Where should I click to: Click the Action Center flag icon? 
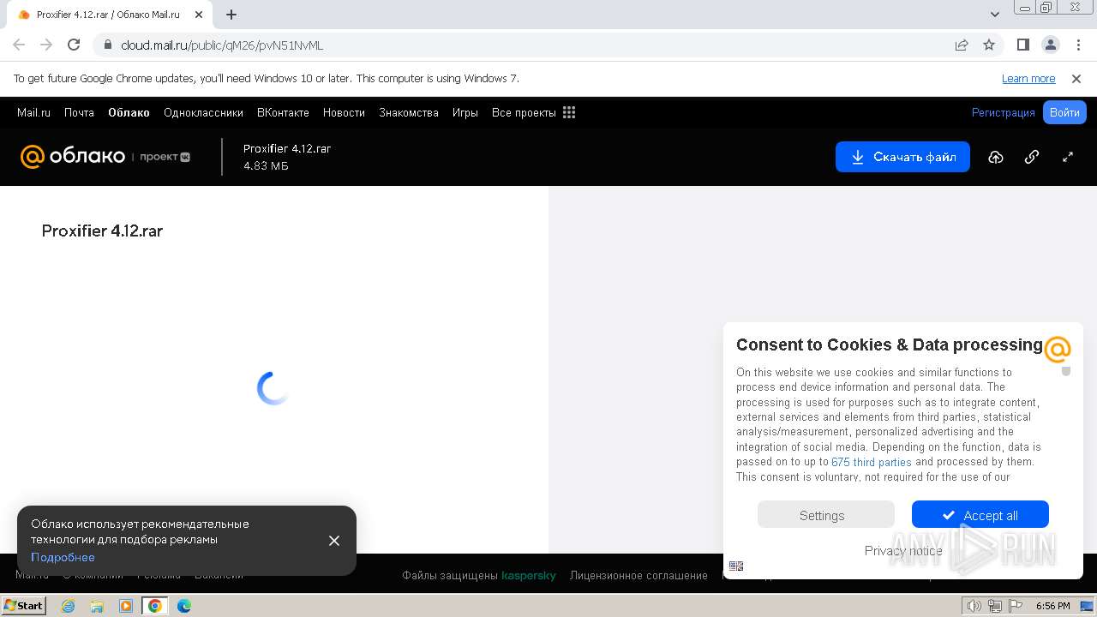1014,606
